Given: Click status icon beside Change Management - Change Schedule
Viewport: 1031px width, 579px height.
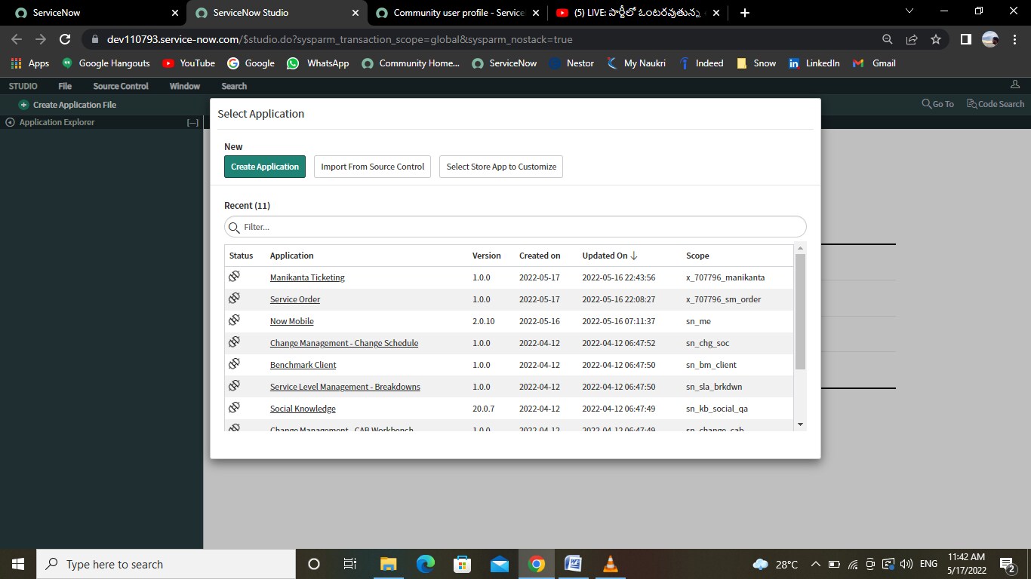Looking at the screenshot, I should tap(234, 342).
